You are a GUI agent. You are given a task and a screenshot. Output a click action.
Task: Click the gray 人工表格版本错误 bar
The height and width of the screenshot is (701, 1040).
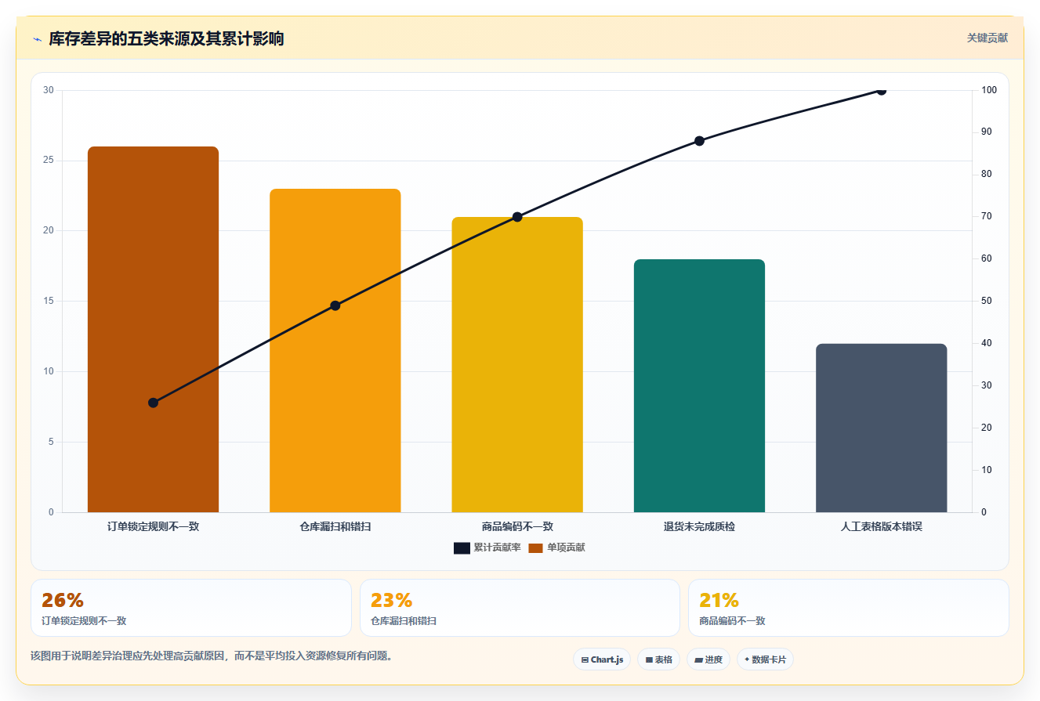(881, 428)
